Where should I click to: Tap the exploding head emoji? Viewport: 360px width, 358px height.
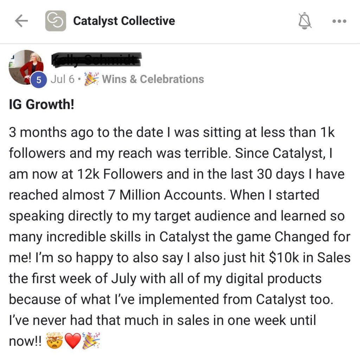(x=56, y=340)
